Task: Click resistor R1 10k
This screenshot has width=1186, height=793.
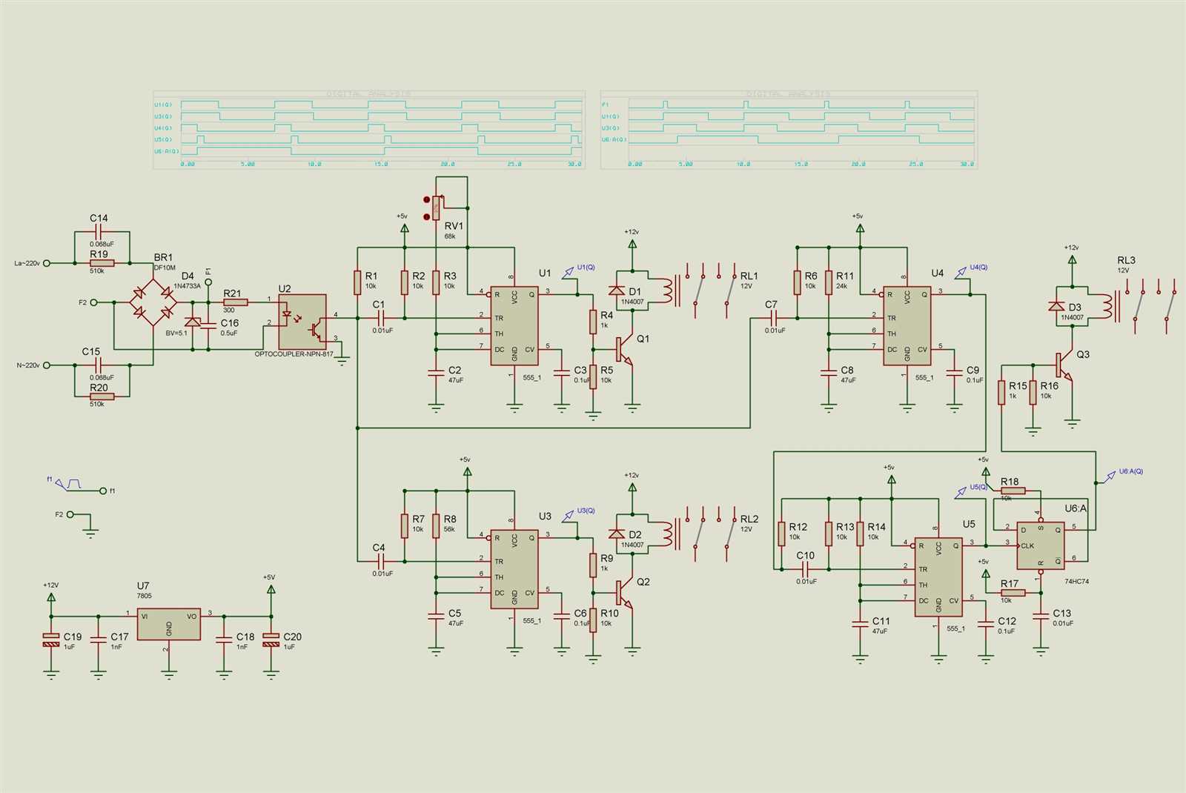Action: (357, 282)
